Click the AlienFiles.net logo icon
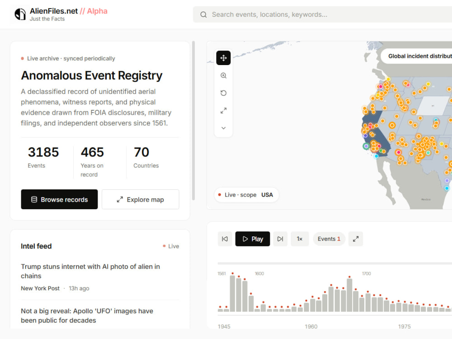 [20, 14]
